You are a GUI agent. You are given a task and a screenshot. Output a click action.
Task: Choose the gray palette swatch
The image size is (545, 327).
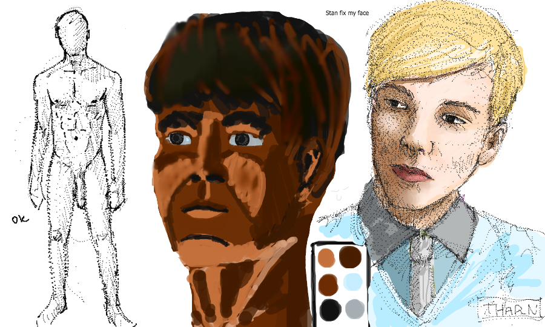click(354, 310)
